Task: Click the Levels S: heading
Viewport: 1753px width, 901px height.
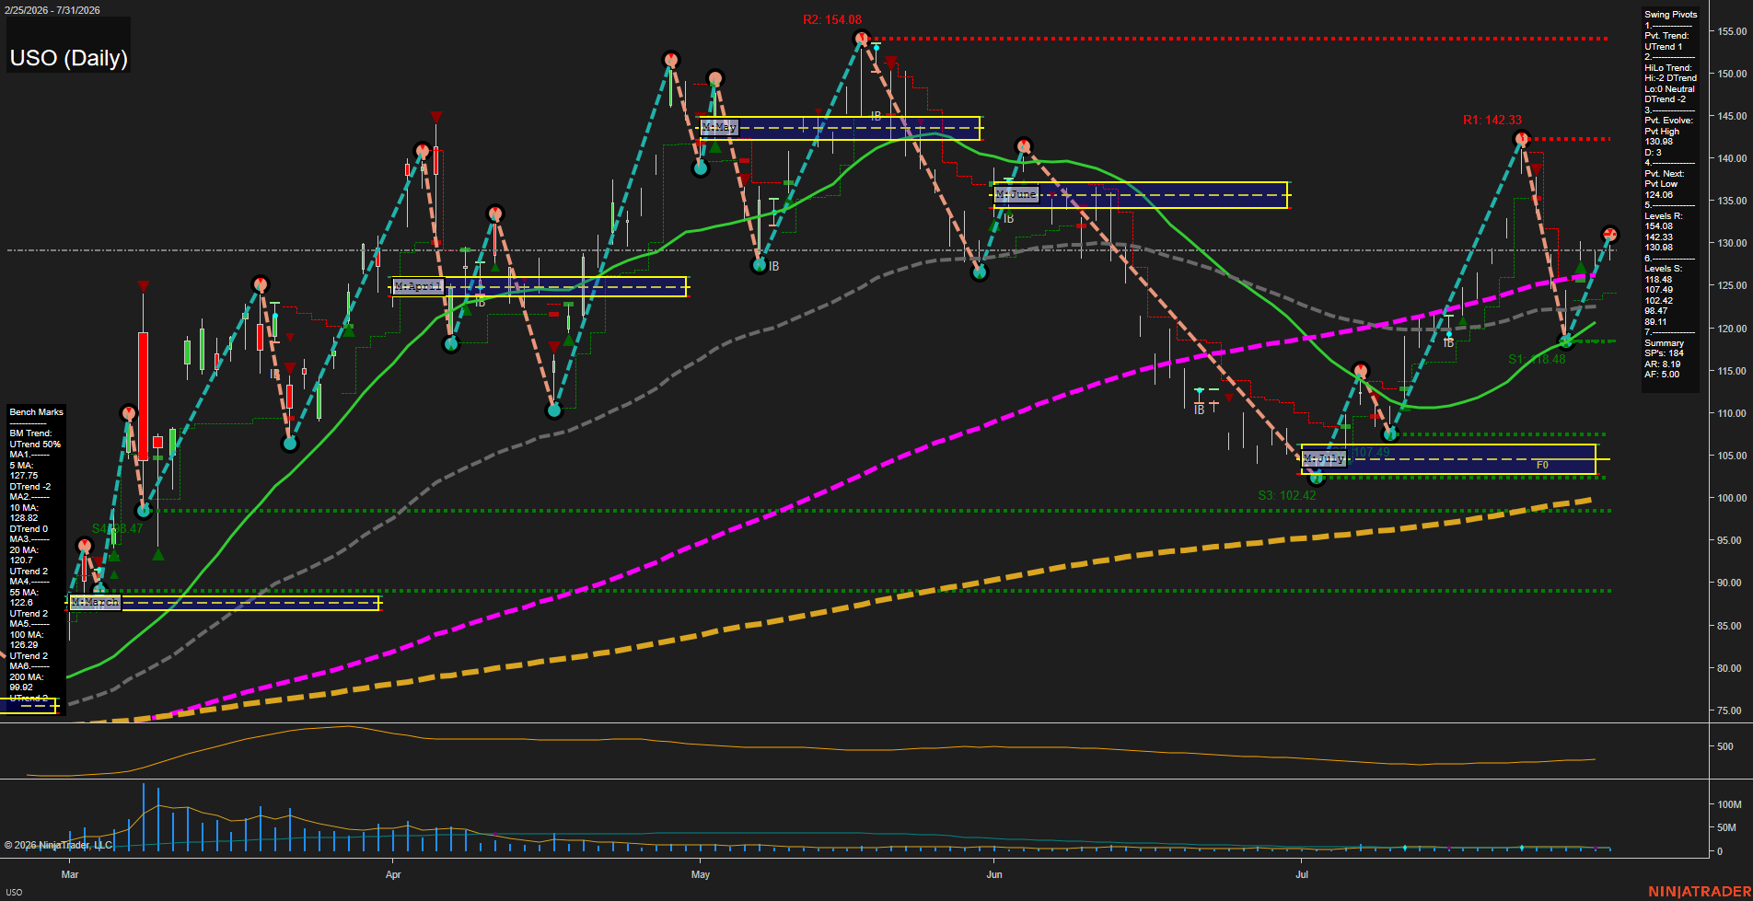Action: tap(1663, 269)
